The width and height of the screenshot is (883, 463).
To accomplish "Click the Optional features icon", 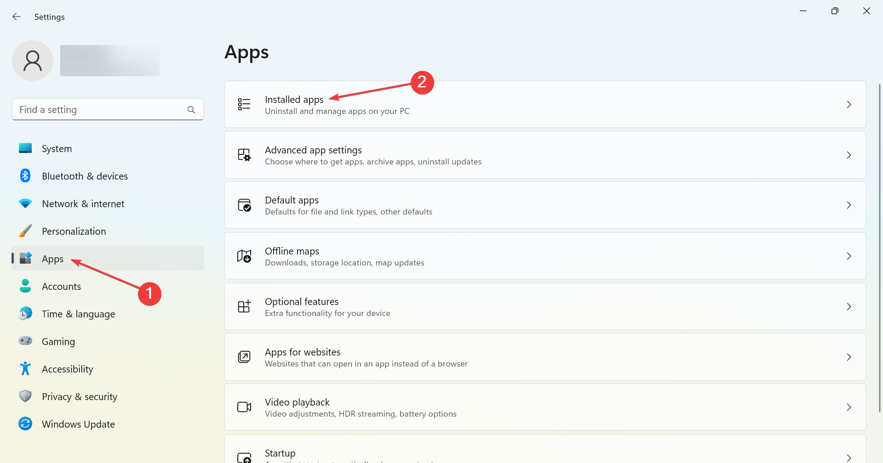I will tap(244, 306).
